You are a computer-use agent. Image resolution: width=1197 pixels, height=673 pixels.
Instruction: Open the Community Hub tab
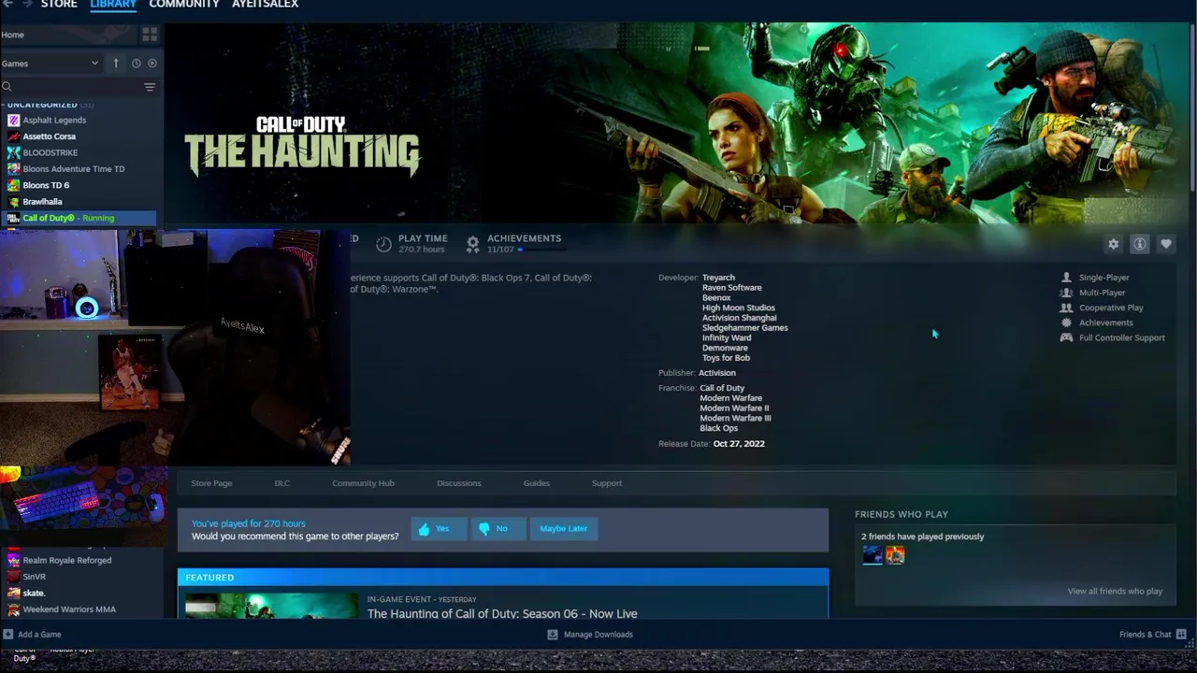click(363, 483)
